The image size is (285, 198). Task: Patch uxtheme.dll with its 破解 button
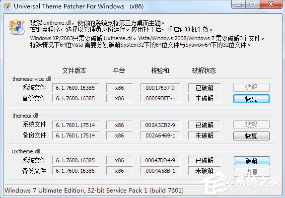click(x=252, y=161)
